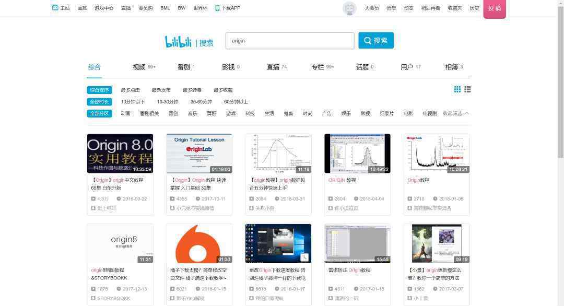
Task: Open the 消息 messages dropdown
Action: coord(391,8)
